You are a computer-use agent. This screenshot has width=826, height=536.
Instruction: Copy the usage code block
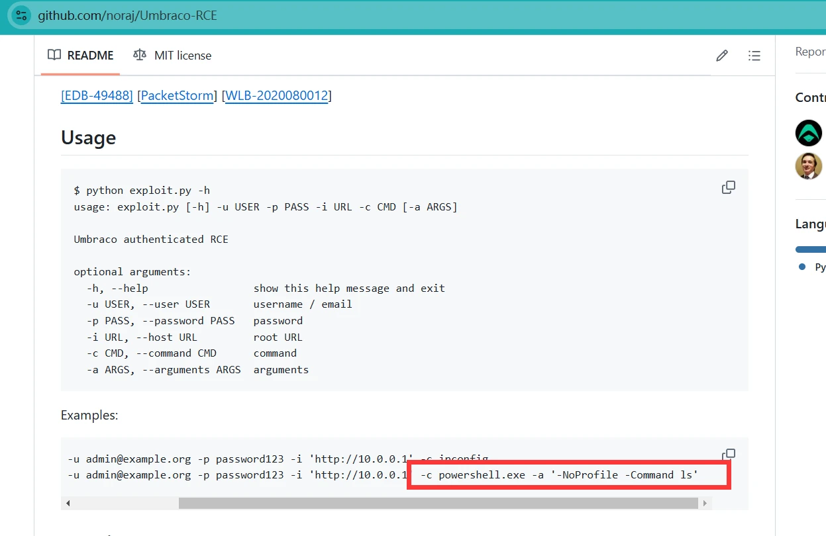(728, 187)
